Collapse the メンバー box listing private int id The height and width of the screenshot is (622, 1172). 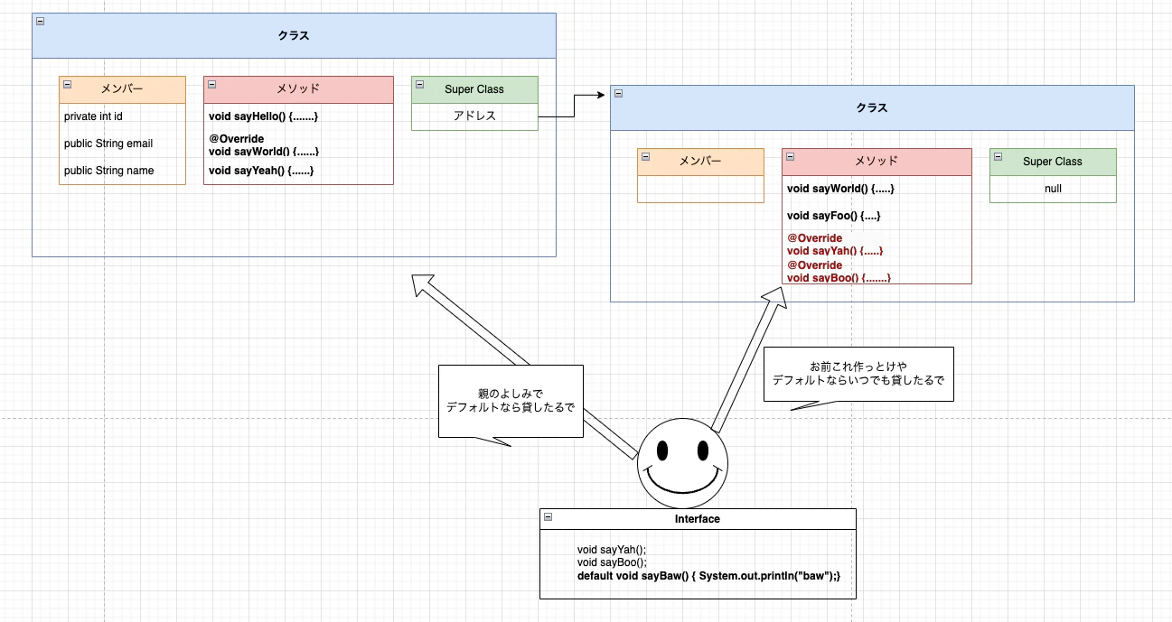(66, 83)
